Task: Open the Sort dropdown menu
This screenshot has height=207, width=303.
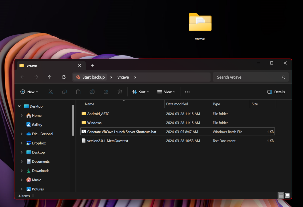Action: tap(141, 92)
